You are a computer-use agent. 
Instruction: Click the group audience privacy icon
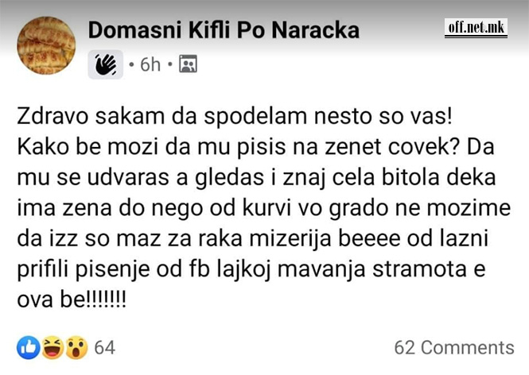coord(188,64)
